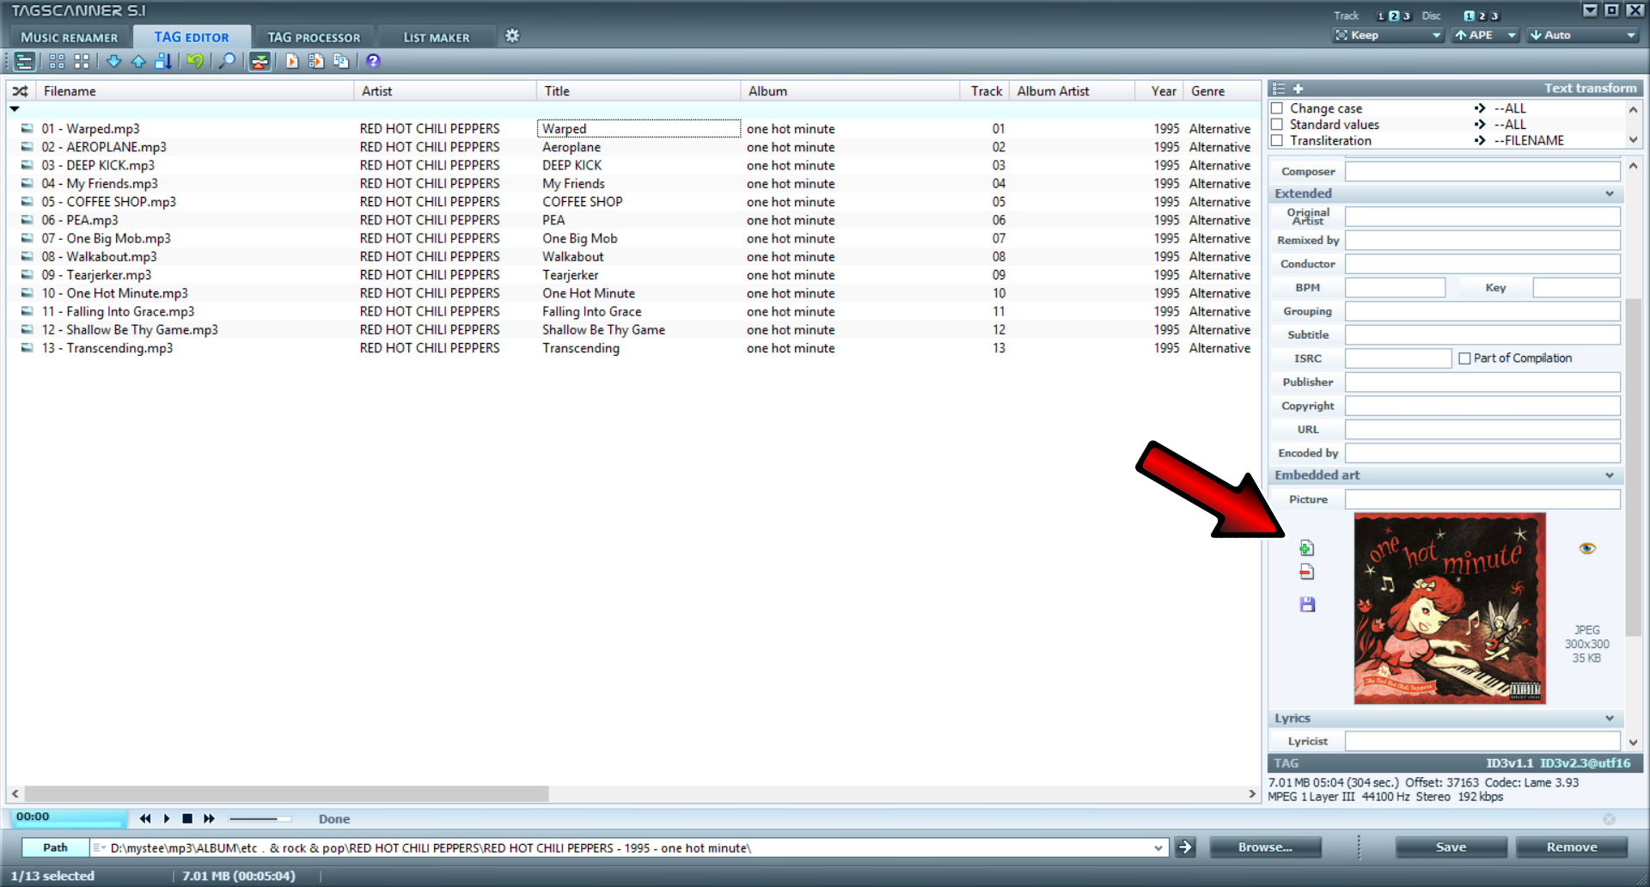Click the Path label button

(55, 847)
